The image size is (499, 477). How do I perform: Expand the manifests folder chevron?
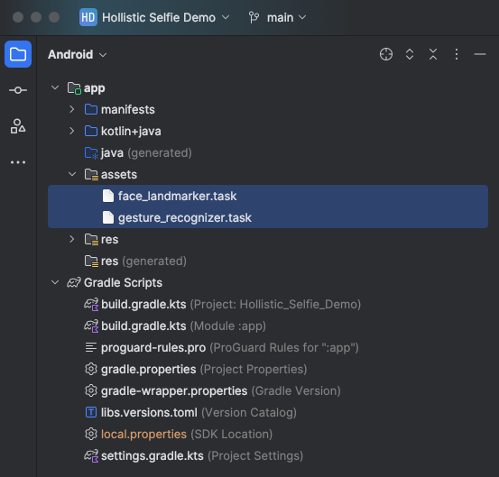[72, 109]
